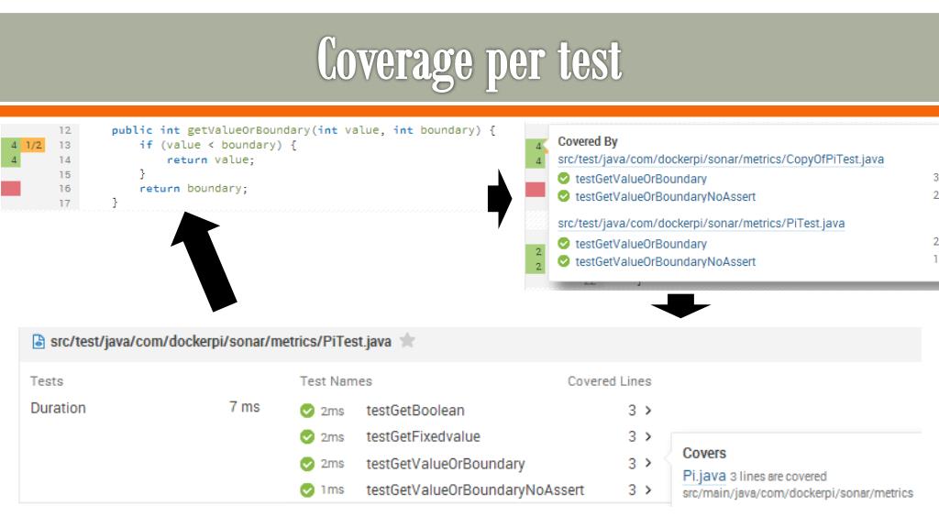939x528 pixels.
Task: Click green check icon beside testGetBoolean
Action: (307, 411)
